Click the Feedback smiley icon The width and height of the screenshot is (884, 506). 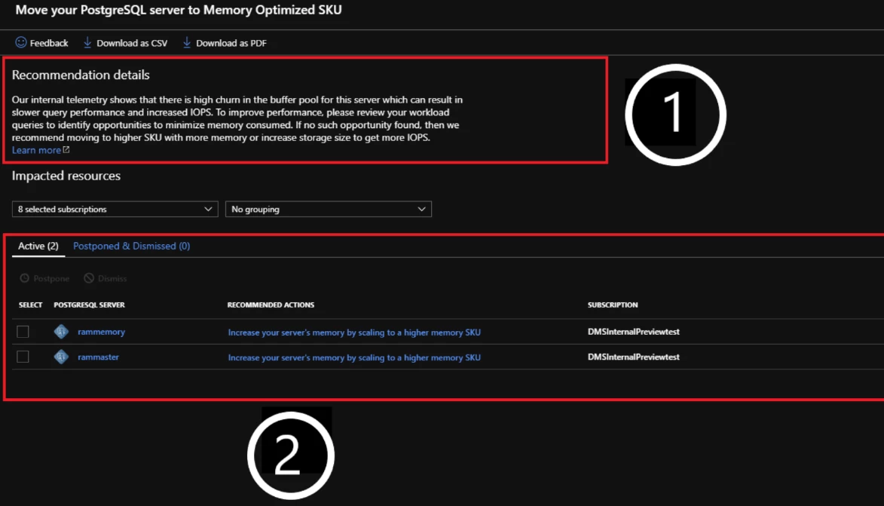click(21, 42)
